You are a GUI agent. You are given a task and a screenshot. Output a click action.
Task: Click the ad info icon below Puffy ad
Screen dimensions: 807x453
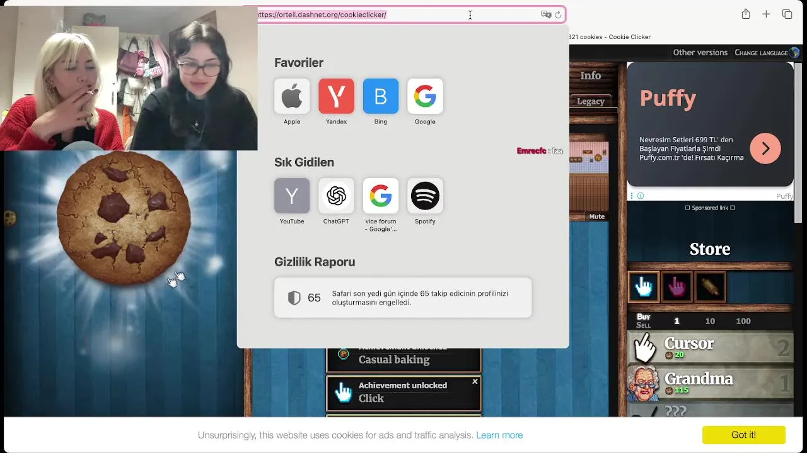[641, 196]
